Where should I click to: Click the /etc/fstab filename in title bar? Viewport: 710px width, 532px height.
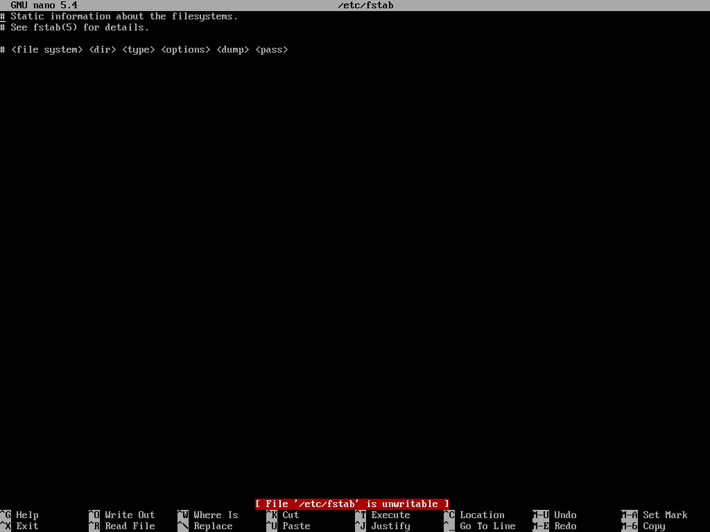click(366, 6)
